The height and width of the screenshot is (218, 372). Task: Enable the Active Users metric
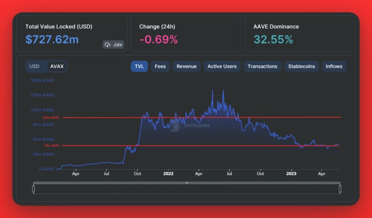[222, 66]
